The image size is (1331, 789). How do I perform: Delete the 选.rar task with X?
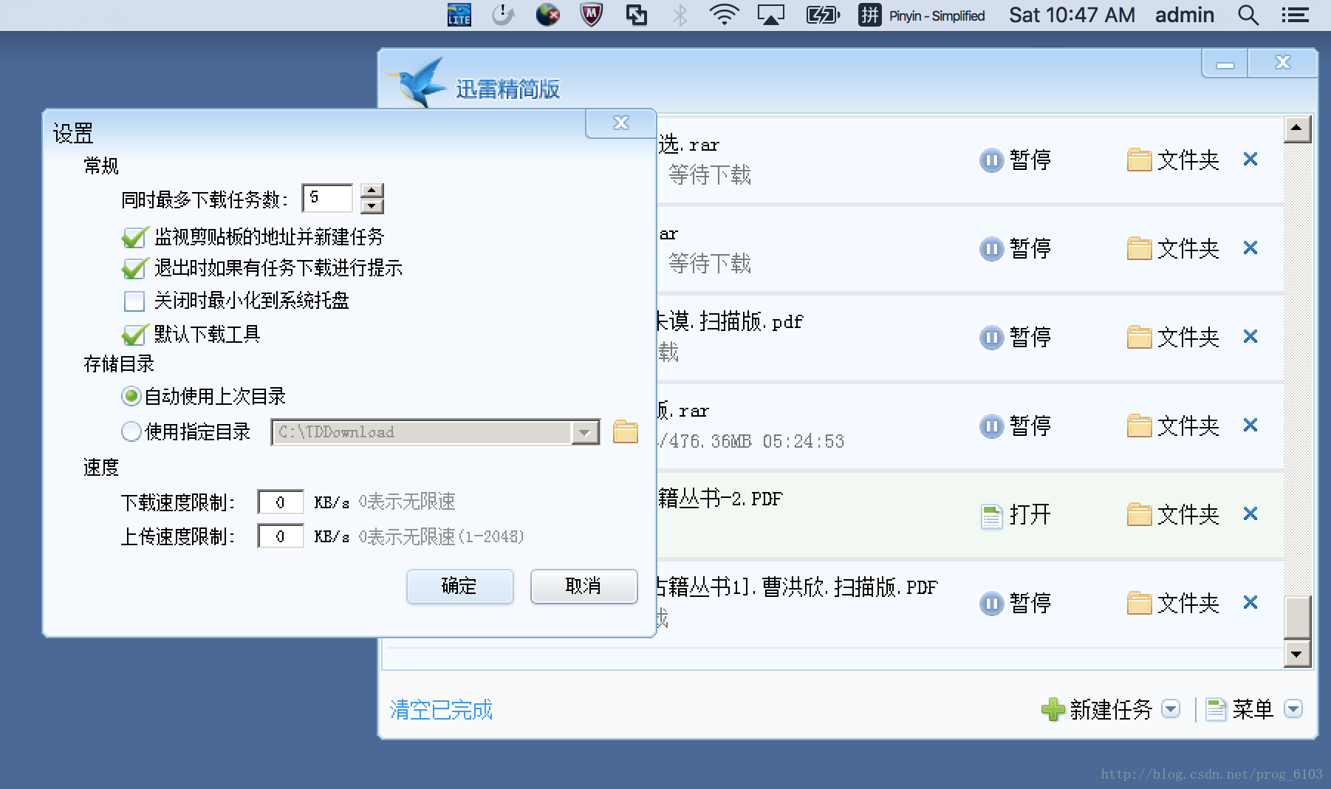1250,159
